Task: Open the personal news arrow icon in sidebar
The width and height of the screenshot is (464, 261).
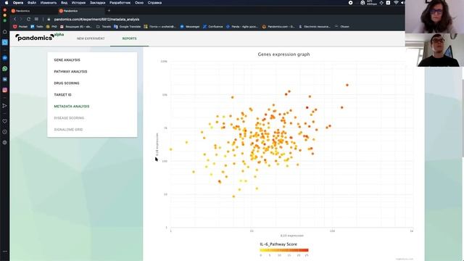Action: [x=5, y=106]
